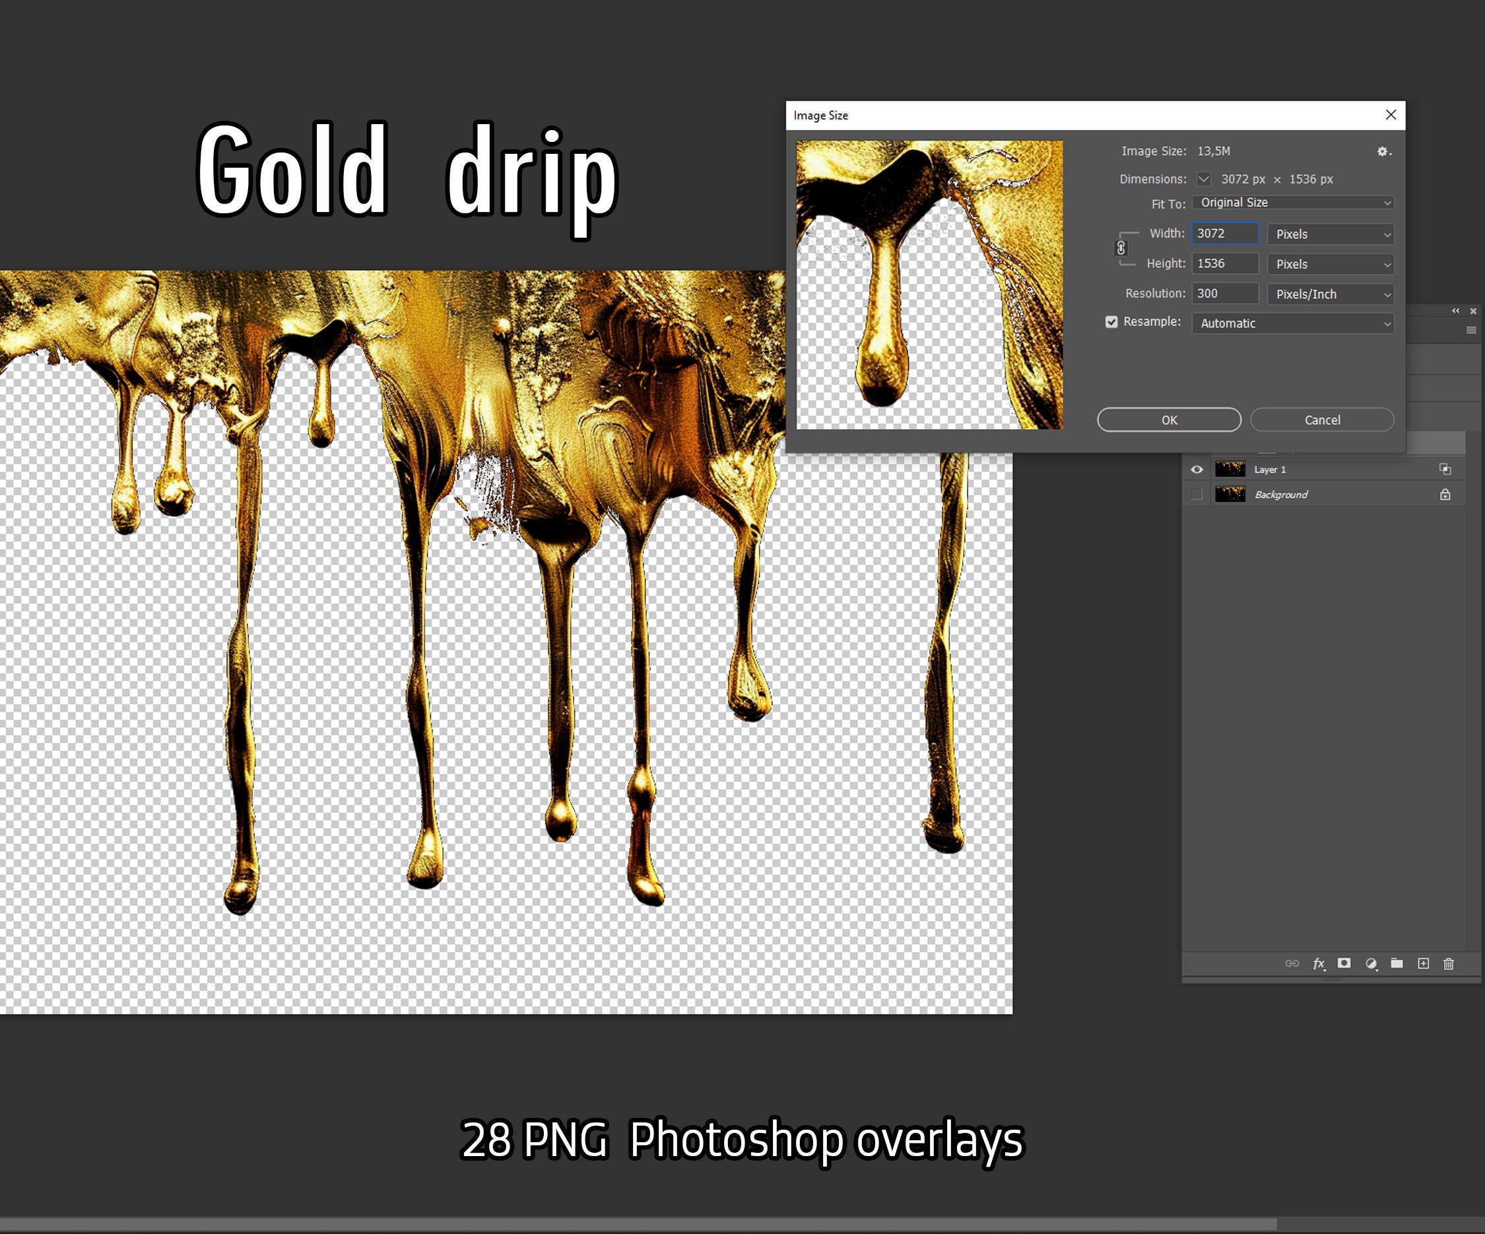1485x1234 pixels.
Task: Hide Layer 1 with its eye toggle
Action: [x=1197, y=468]
